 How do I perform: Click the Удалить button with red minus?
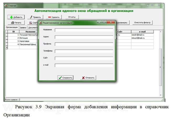tap(54, 17)
